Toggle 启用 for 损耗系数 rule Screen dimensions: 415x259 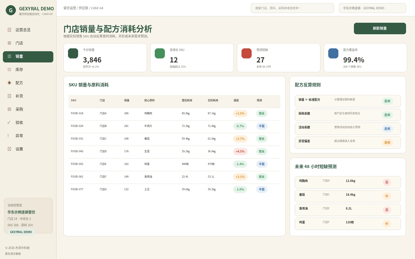387,115
